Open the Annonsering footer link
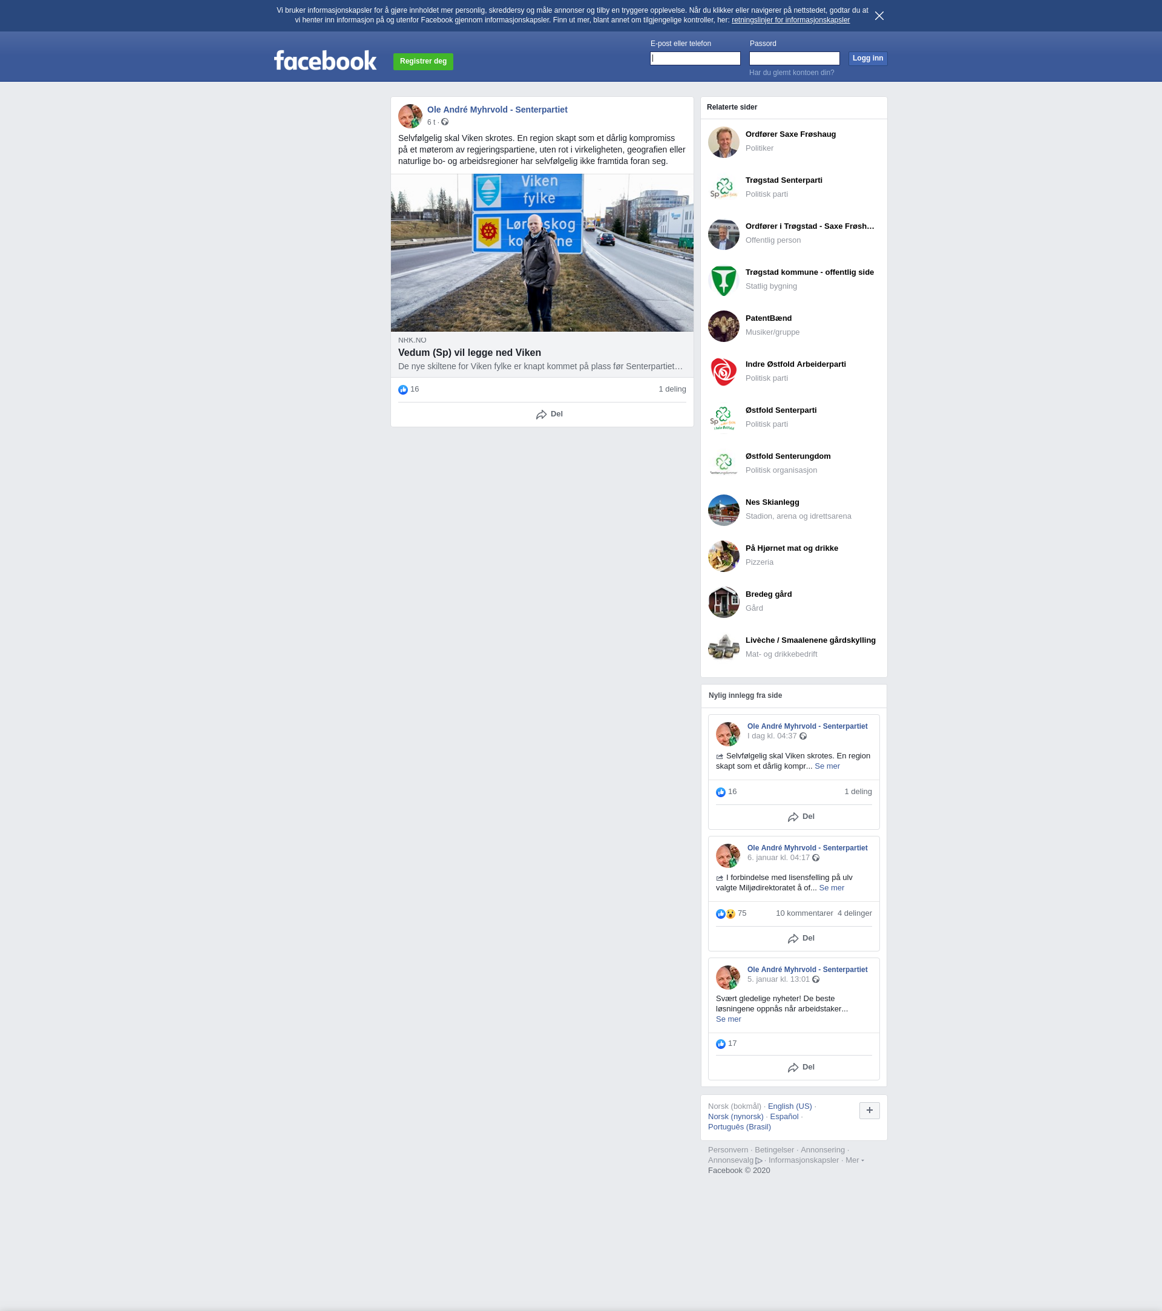Viewport: 1162px width, 1311px height. [x=822, y=1150]
